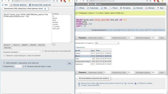Click back arrow in right browser window
Screen dimensions: 168x94
coord(77,1)
